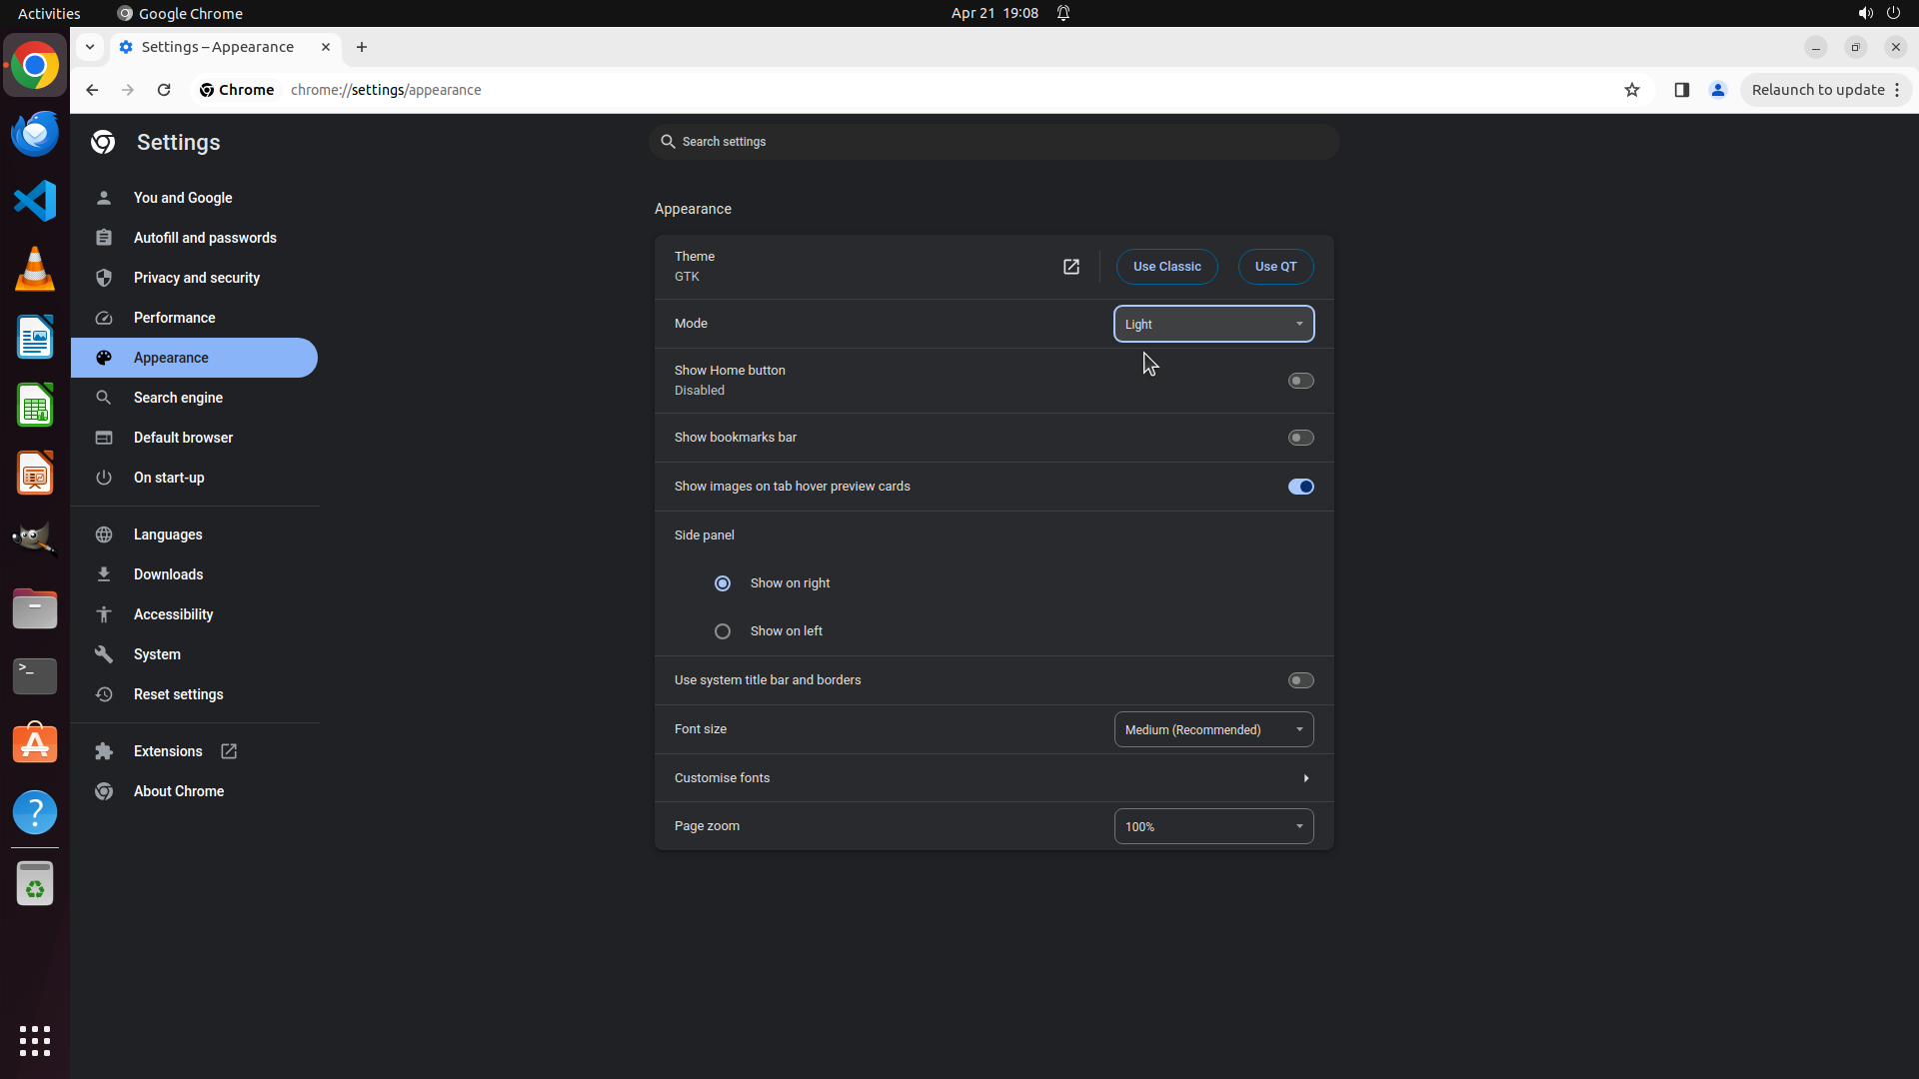Click the profile avatar icon
This screenshot has width=1919, height=1079.
(1718, 90)
